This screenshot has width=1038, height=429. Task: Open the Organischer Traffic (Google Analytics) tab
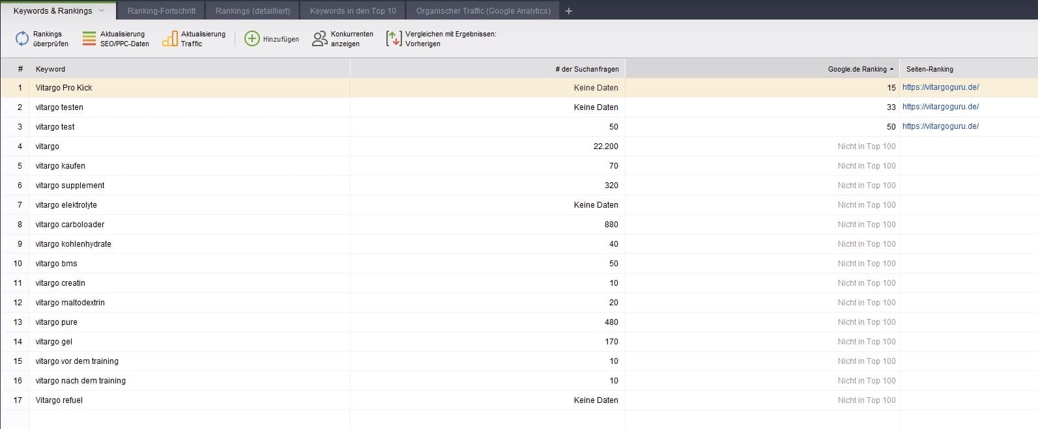483,11
